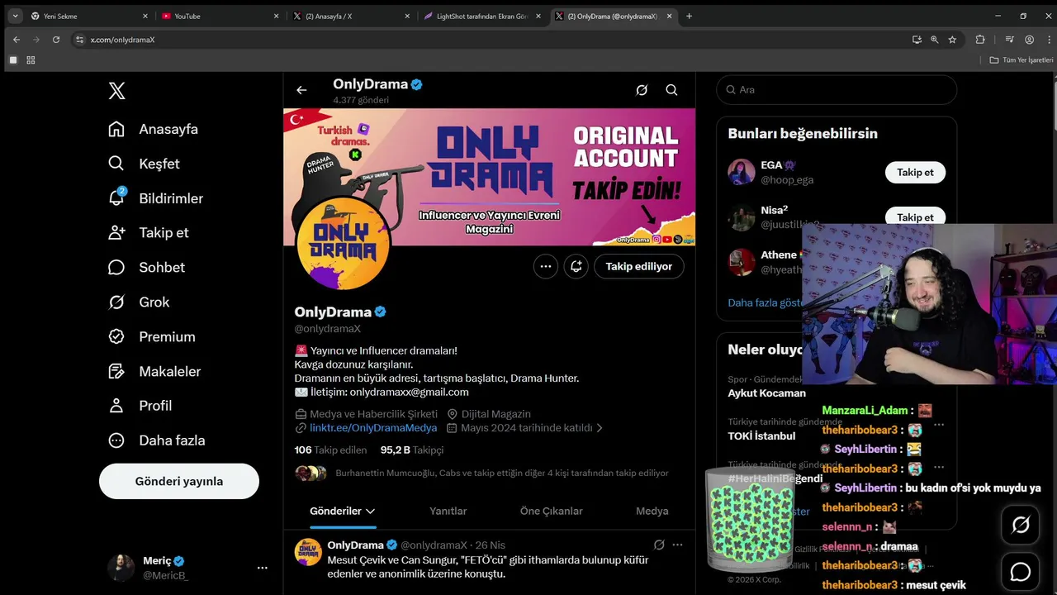Viewport: 1057px width, 595px height.
Task: Open extensions puzzle icon
Action: (980, 39)
